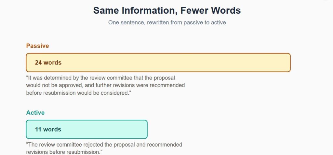Click the line starting 'would not be approved'
Screen dimensions: 333x155
[x=105, y=85]
